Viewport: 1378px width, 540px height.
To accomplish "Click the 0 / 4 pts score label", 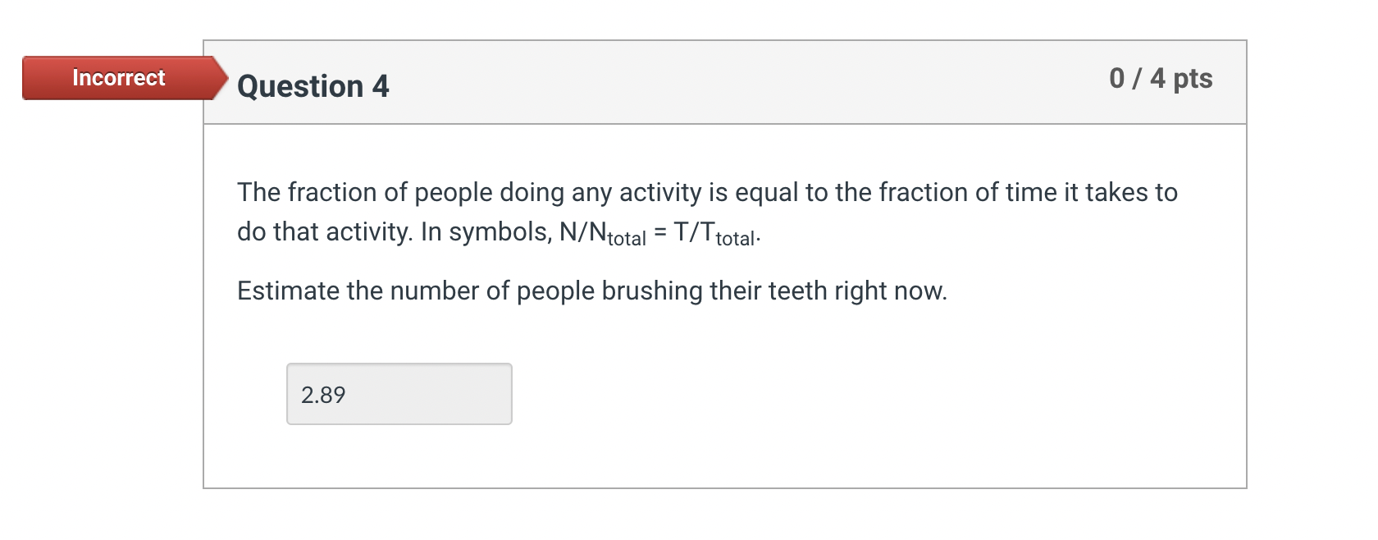I will [1161, 79].
